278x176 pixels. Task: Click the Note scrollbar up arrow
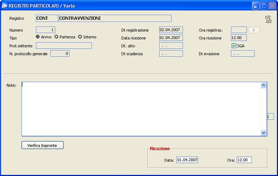[264, 86]
